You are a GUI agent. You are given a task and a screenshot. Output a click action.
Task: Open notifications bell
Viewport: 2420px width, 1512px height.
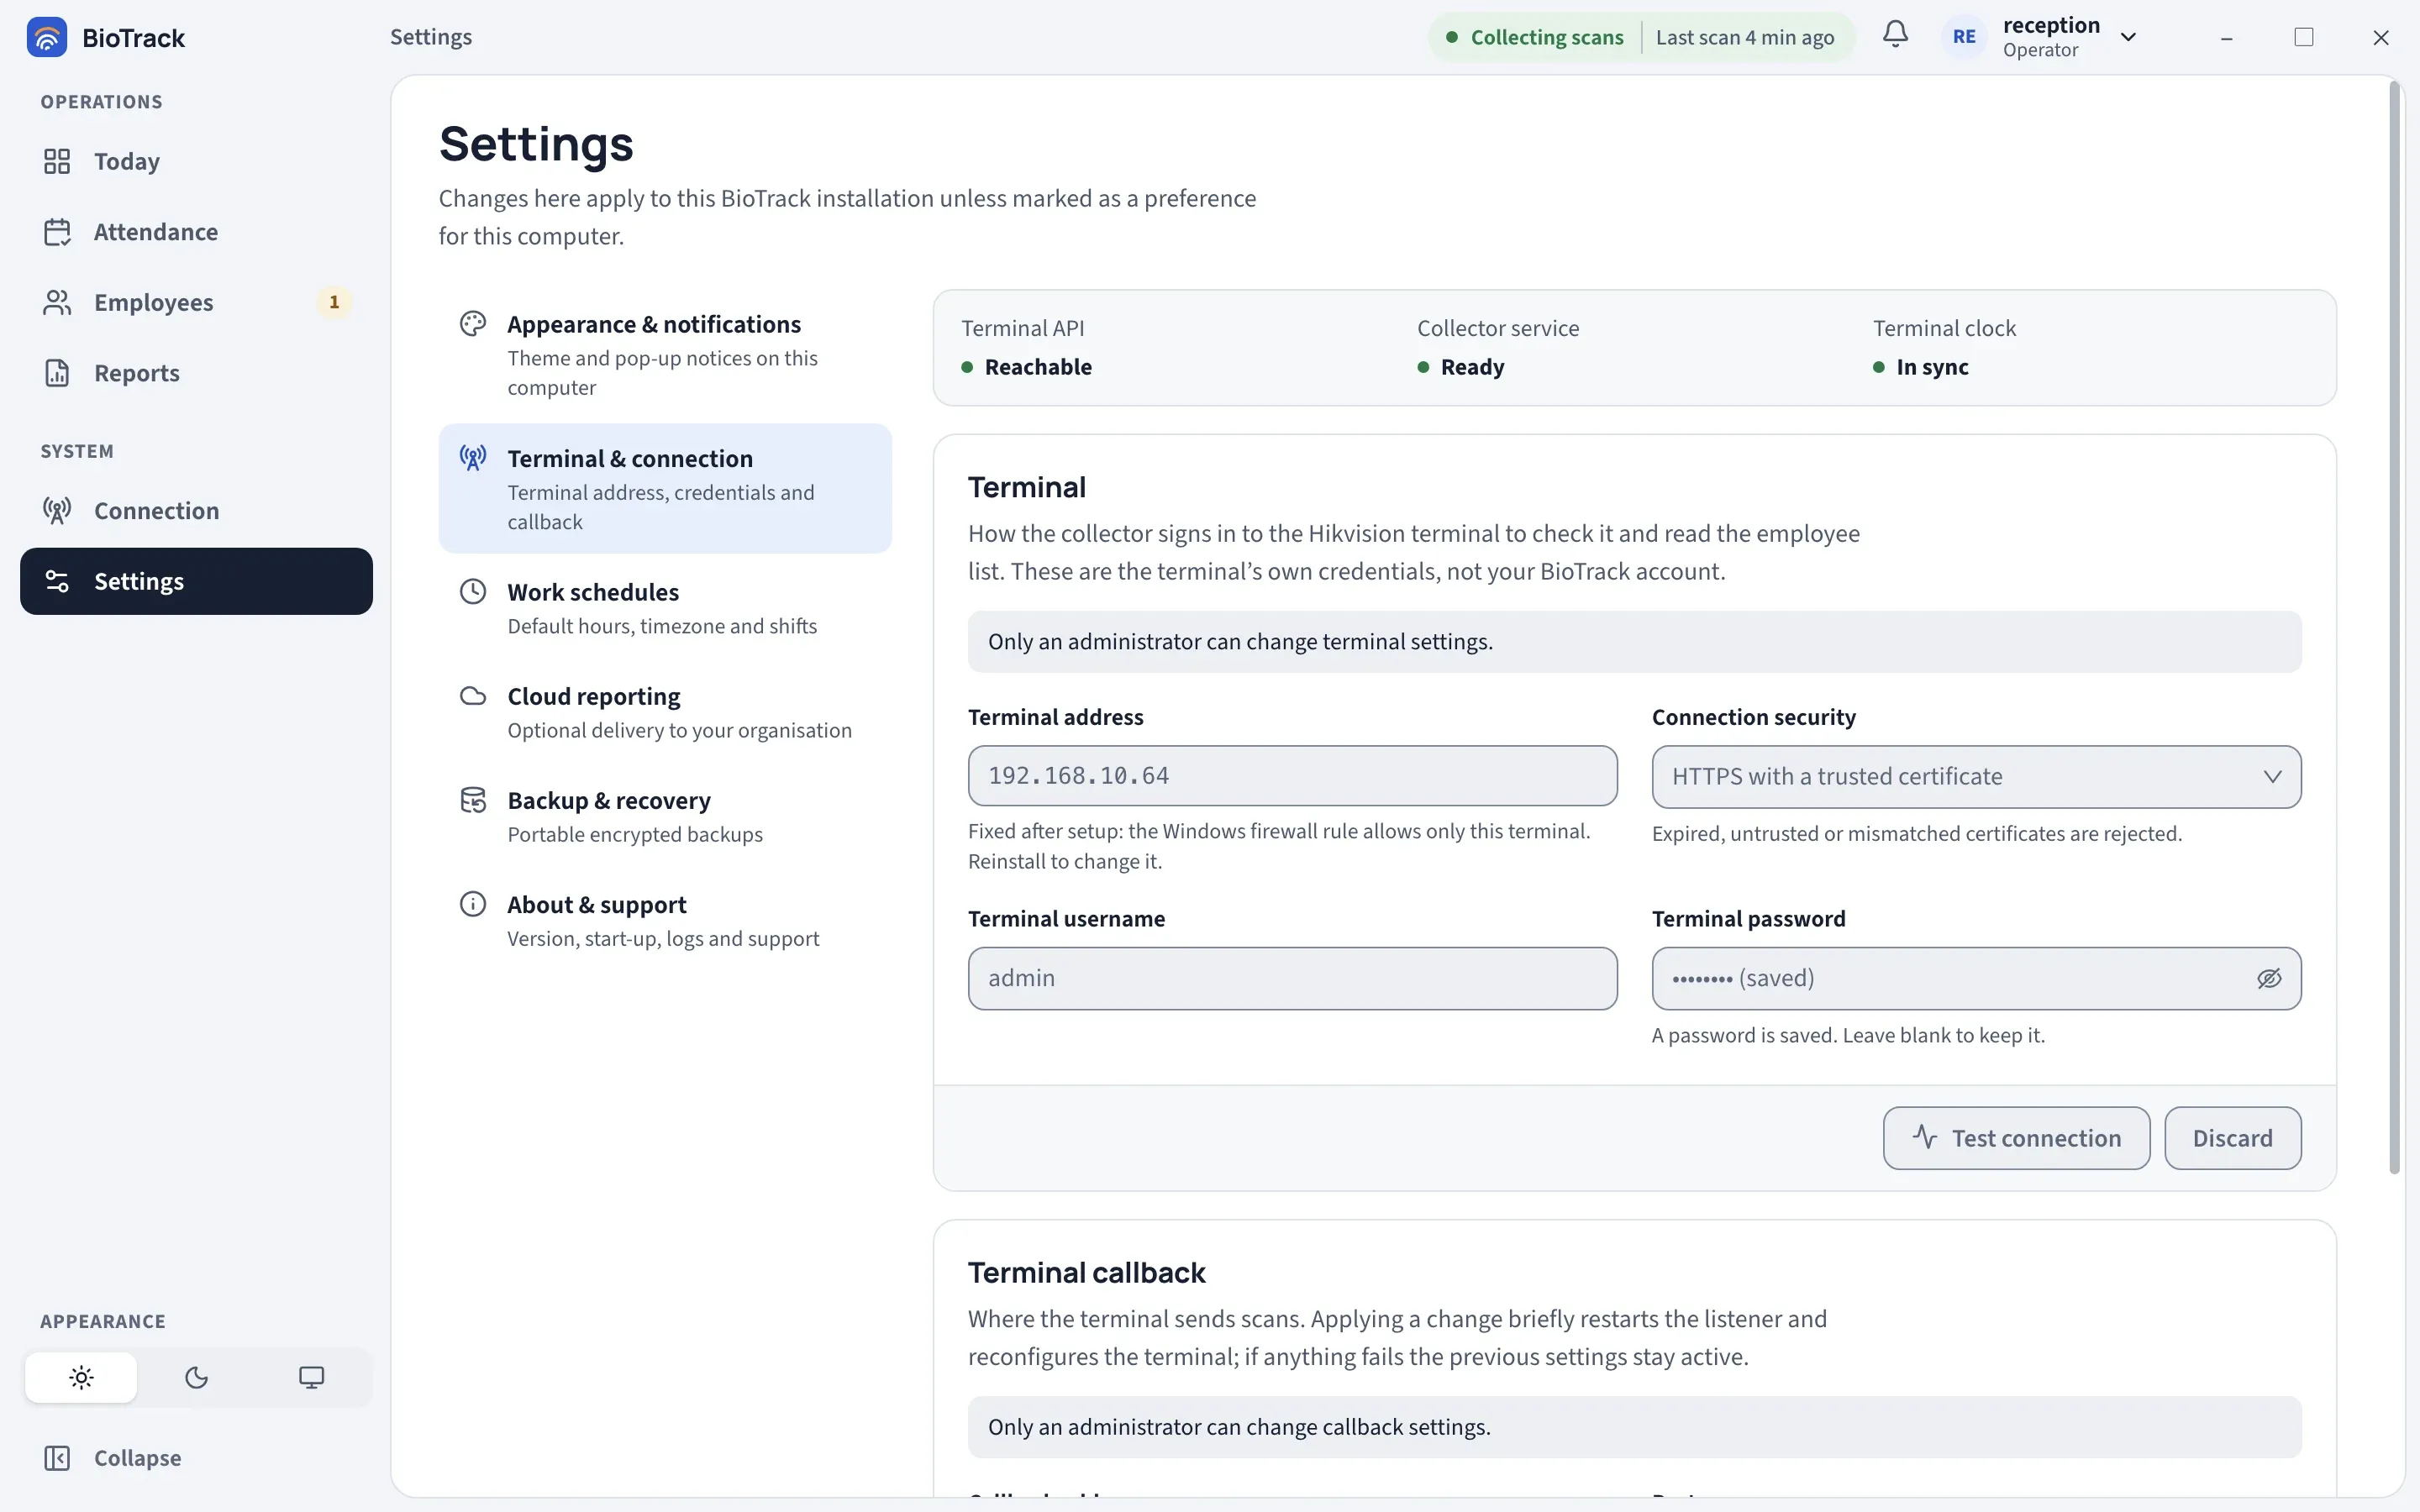[1895, 35]
